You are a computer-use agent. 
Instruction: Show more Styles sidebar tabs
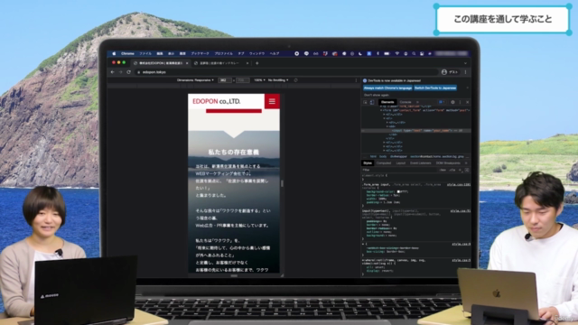pyautogui.click(x=466, y=162)
